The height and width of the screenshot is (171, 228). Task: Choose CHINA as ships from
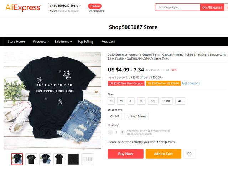tap(115, 116)
